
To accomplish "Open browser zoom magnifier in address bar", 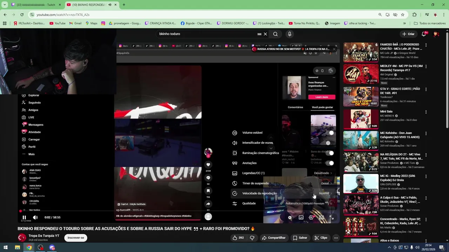I will [x=380, y=15].
